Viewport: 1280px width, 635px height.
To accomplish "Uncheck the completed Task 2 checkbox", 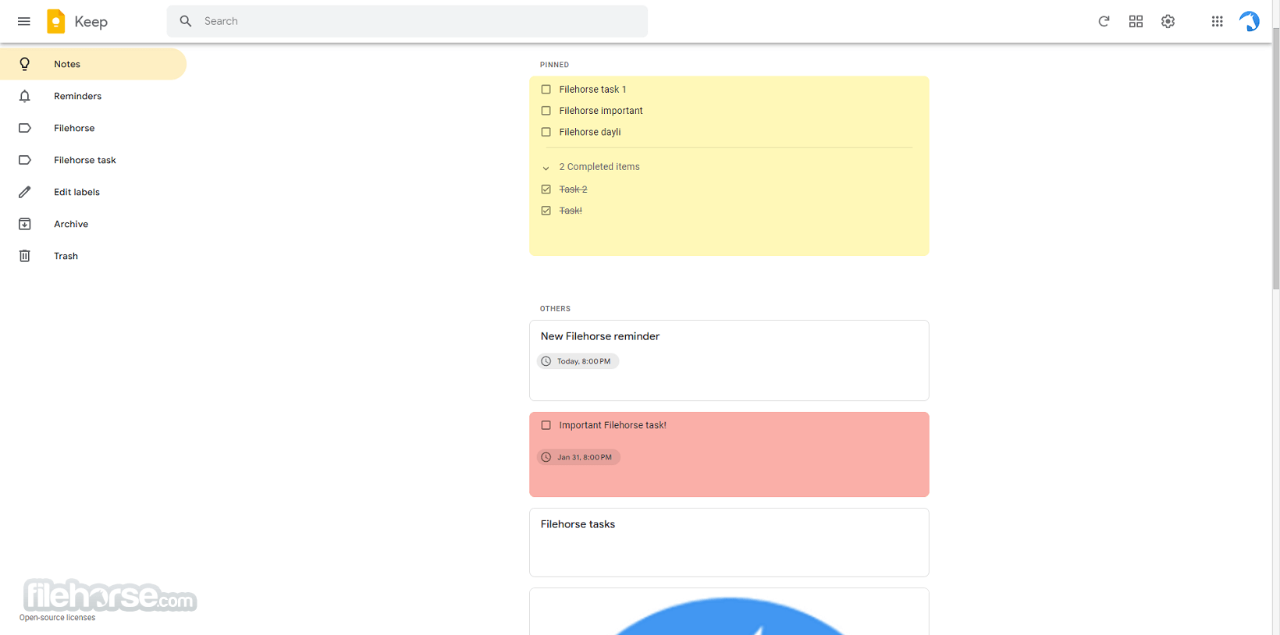I will pos(546,190).
